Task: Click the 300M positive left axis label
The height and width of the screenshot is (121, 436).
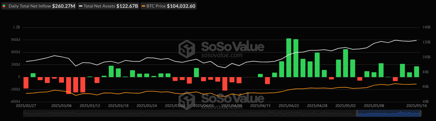Action: [16, 65]
